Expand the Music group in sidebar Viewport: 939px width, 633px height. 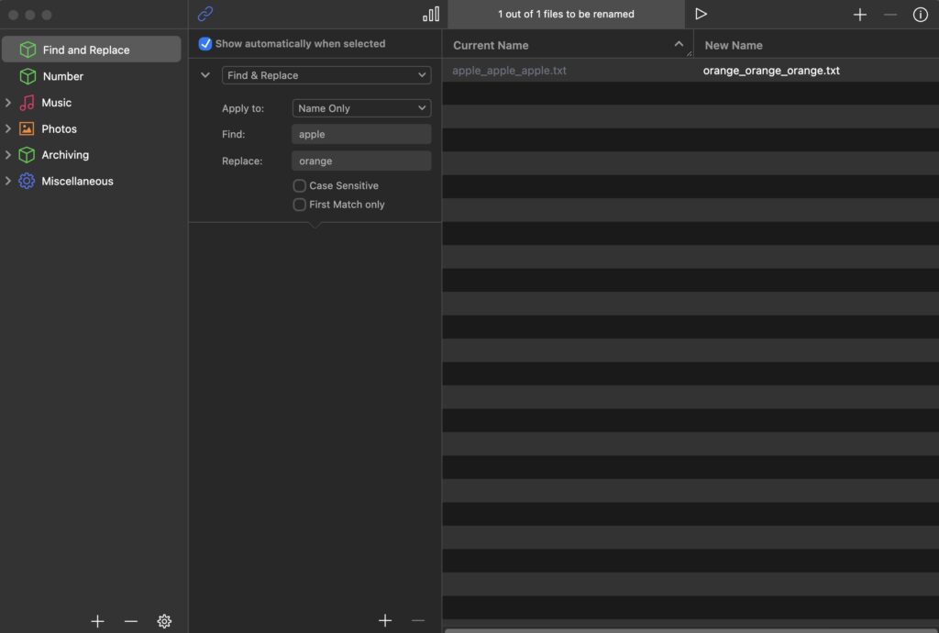(x=8, y=103)
